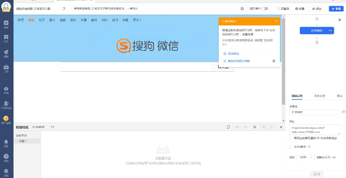
Task: Open the 任务 (Tasks) sidebar icon
Action: (x=6, y=37)
